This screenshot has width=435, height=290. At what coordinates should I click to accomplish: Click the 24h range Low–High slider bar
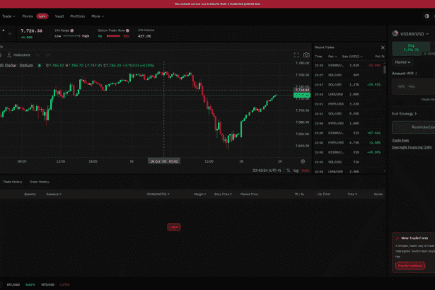pos(71,36)
